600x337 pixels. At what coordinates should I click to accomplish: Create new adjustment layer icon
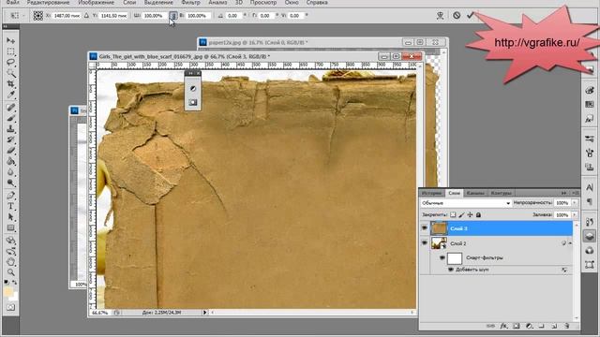click(529, 326)
